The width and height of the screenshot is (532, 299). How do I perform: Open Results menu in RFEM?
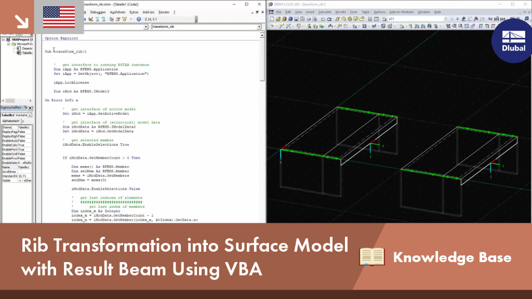coord(340,12)
